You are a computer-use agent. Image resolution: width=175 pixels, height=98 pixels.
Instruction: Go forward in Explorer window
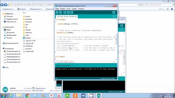[x=5, y=5]
